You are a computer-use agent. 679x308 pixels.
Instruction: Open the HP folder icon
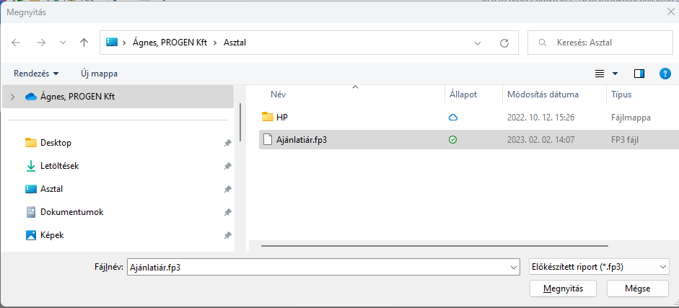coord(267,117)
